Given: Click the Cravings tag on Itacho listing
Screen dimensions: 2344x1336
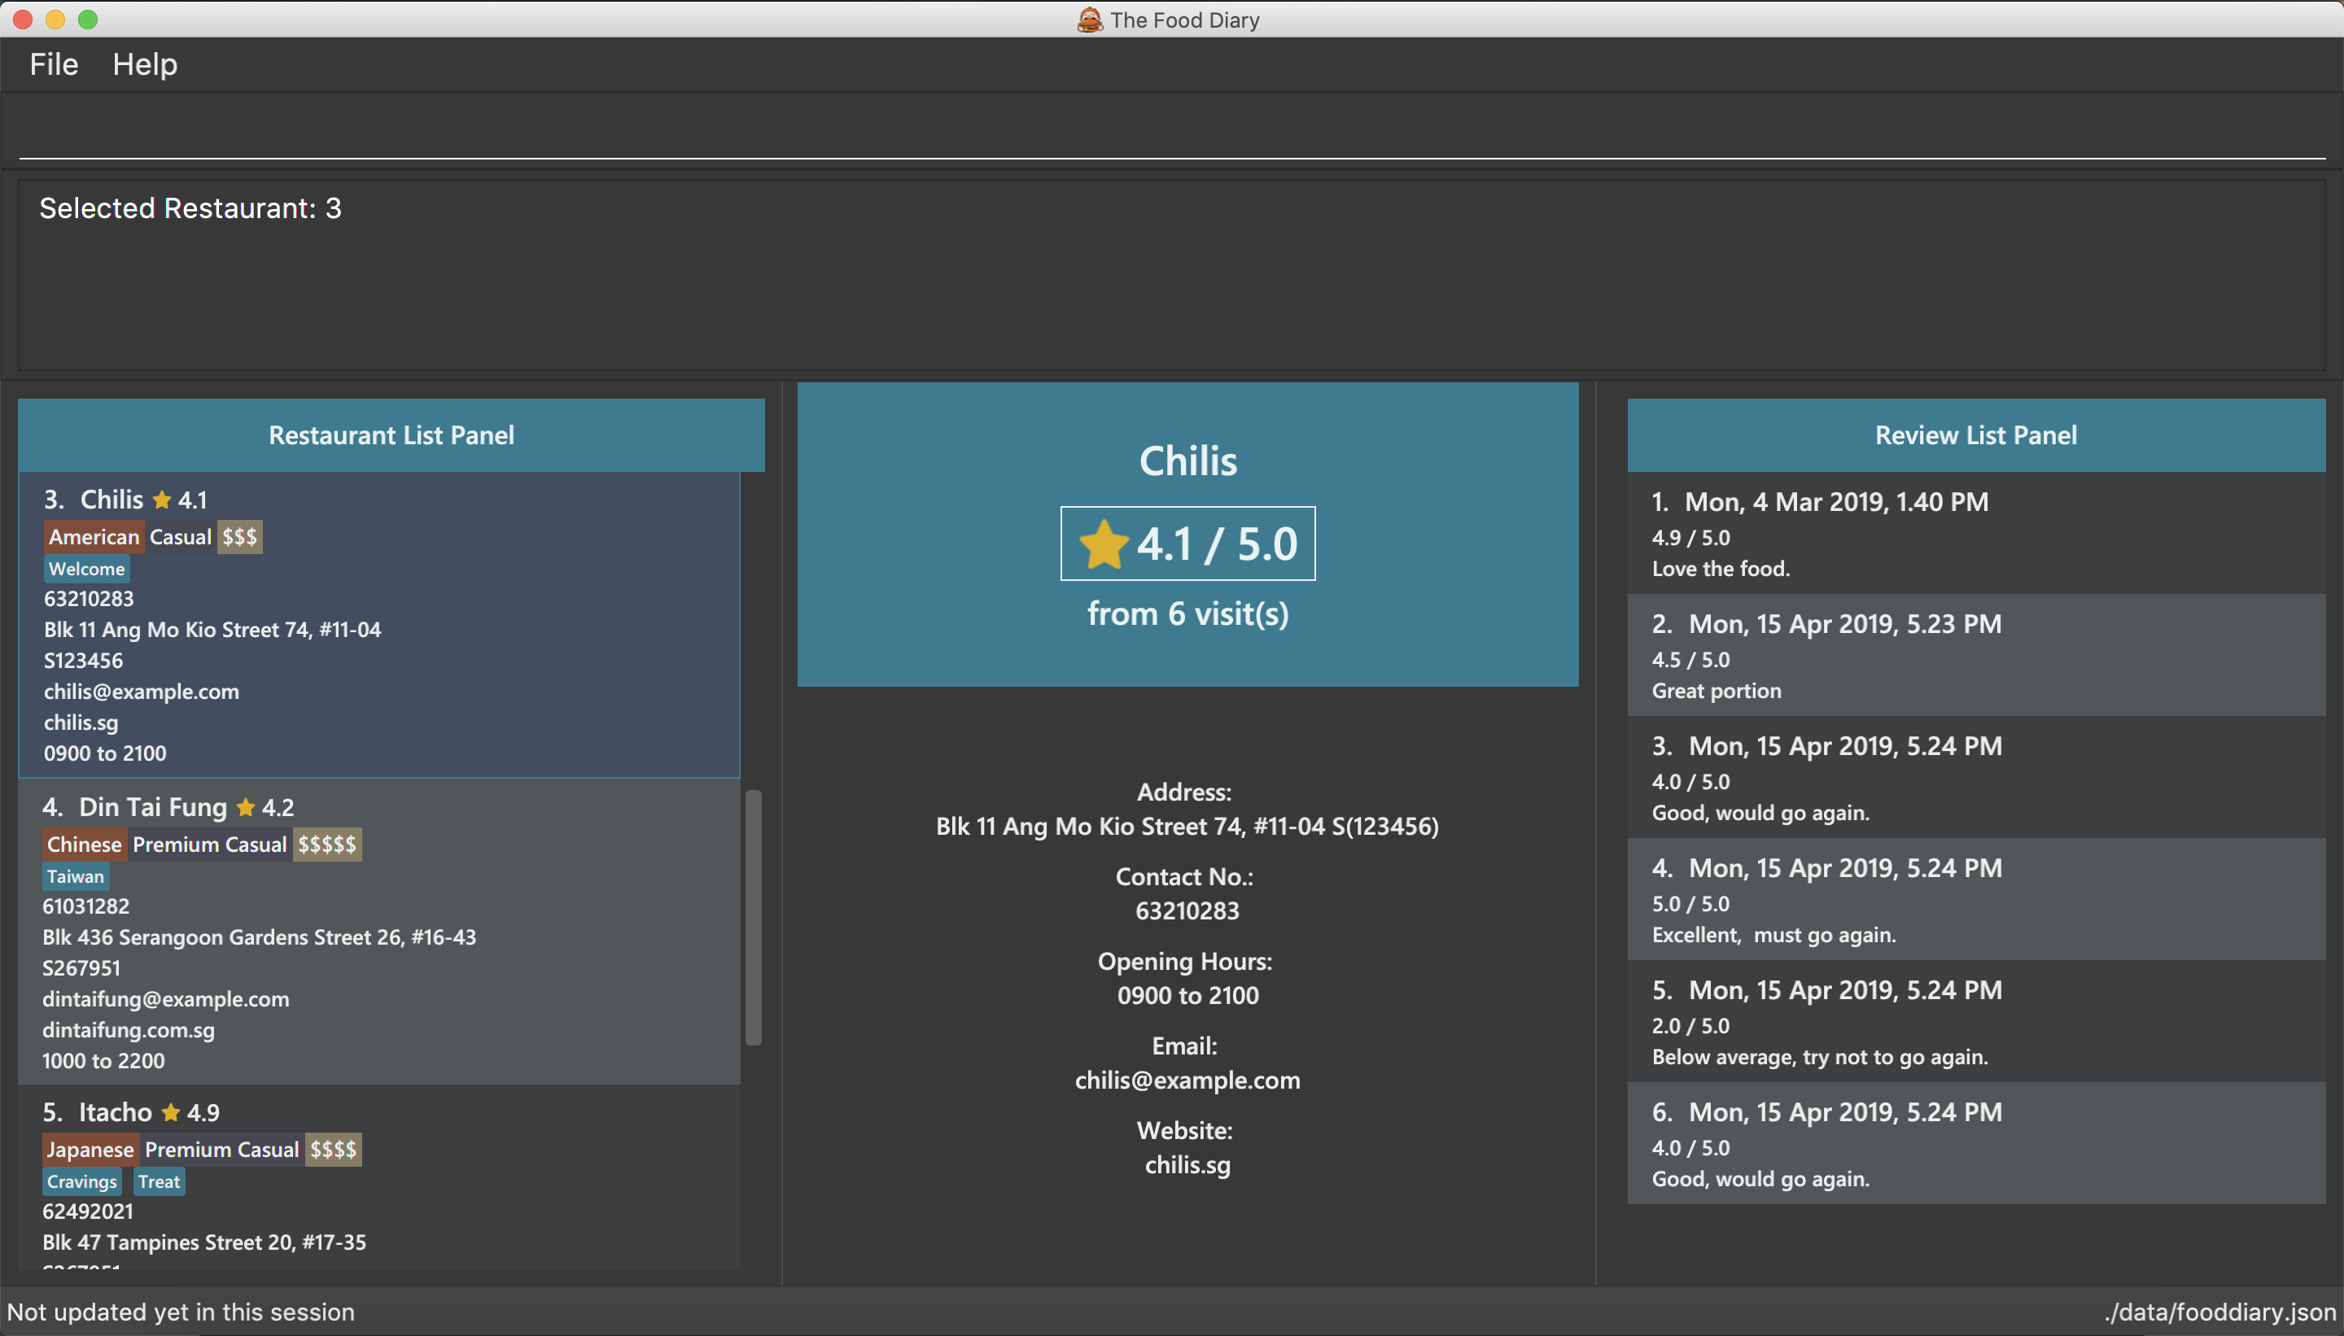Looking at the screenshot, I should coord(84,1181).
